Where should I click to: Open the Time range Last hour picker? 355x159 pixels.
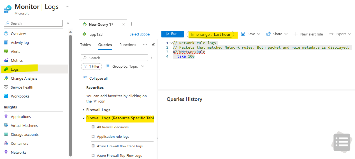210,34
